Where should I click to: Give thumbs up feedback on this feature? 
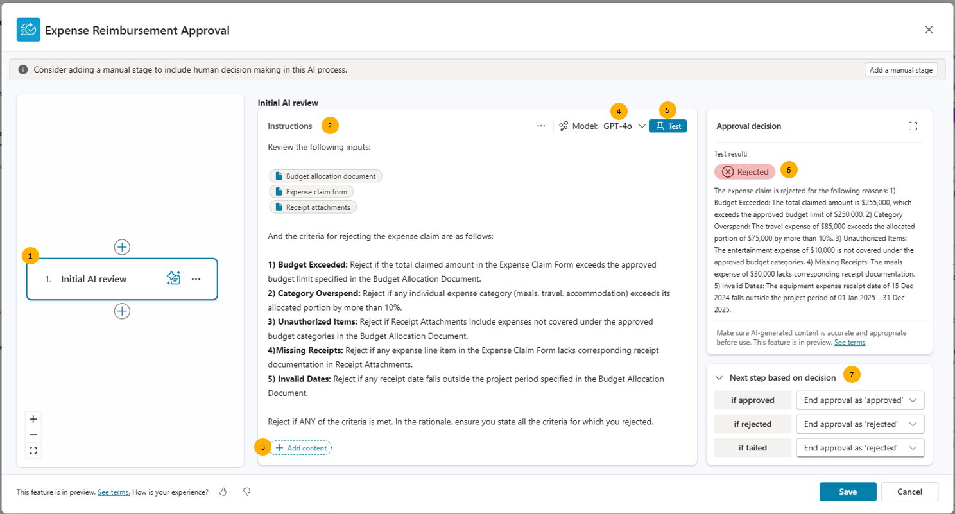point(223,492)
